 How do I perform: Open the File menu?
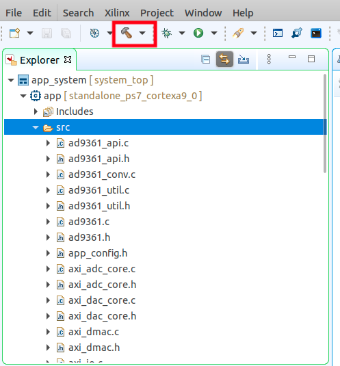point(14,13)
